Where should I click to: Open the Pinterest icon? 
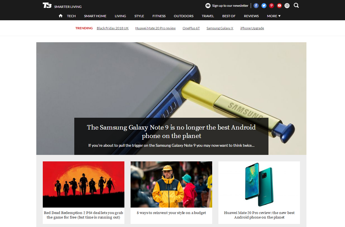(272, 6)
